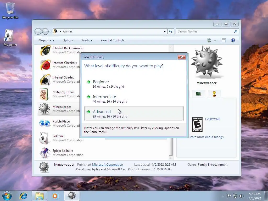Minimize the Games window
Screen dimensions: 268x201
217,24
